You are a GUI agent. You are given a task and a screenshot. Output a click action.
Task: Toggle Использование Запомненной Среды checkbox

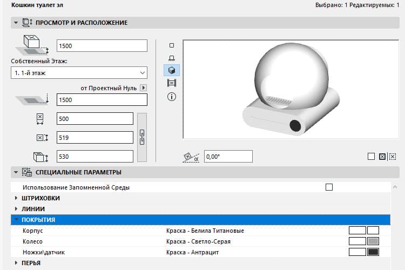(329, 187)
